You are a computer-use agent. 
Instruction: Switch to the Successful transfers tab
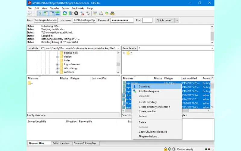coord(85,143)
